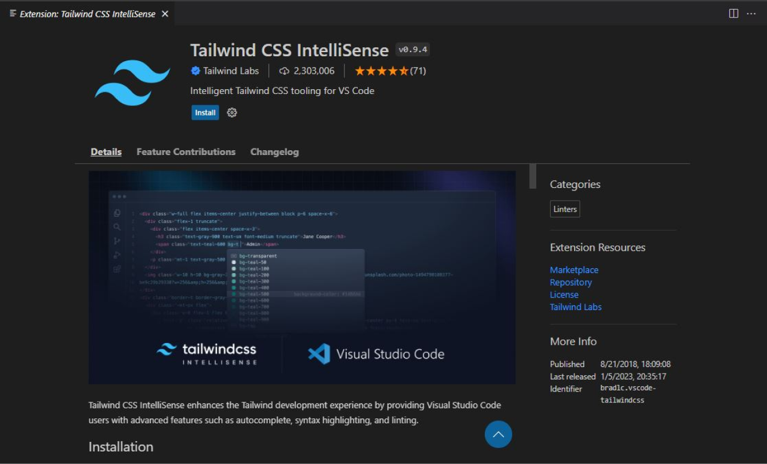The height and width of the screenshot is (464, 767).
Task: Click the 2,303,006 install count
Action: 314,71
